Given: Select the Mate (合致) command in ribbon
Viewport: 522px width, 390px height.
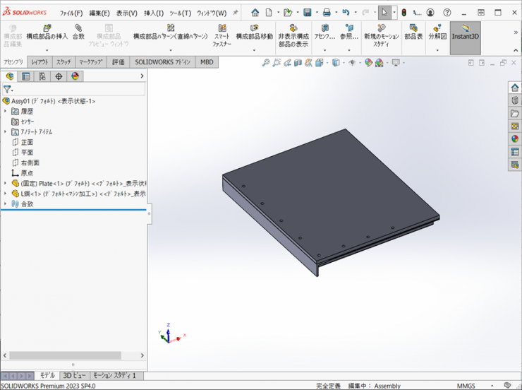Looking at the screenshot, I should click(x=78, y=32).
